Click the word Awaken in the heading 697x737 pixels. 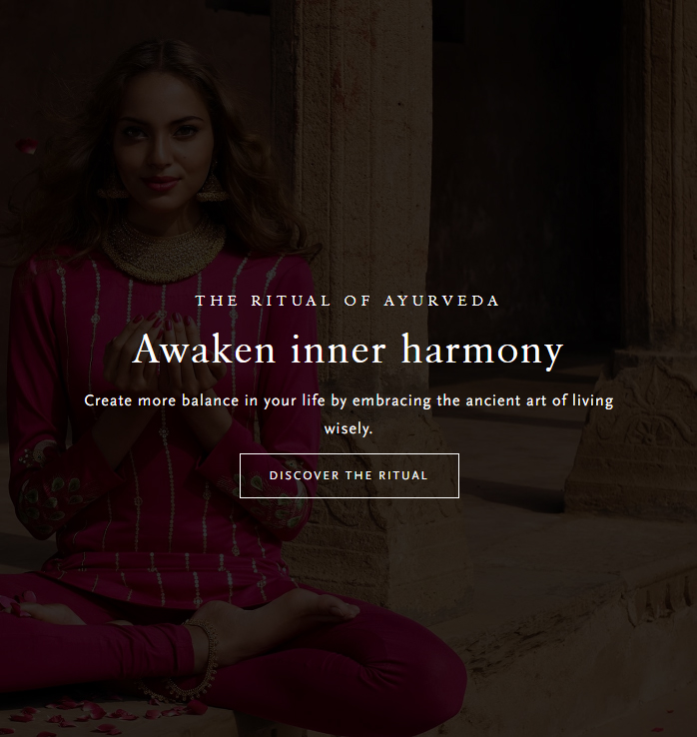click(x=204, y=351)
